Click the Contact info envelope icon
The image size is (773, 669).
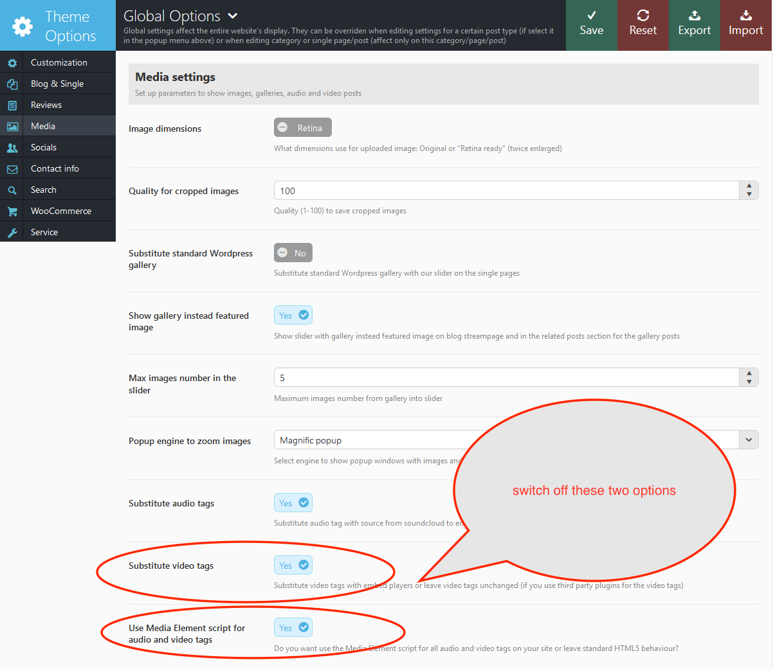(x=12, y=169)
